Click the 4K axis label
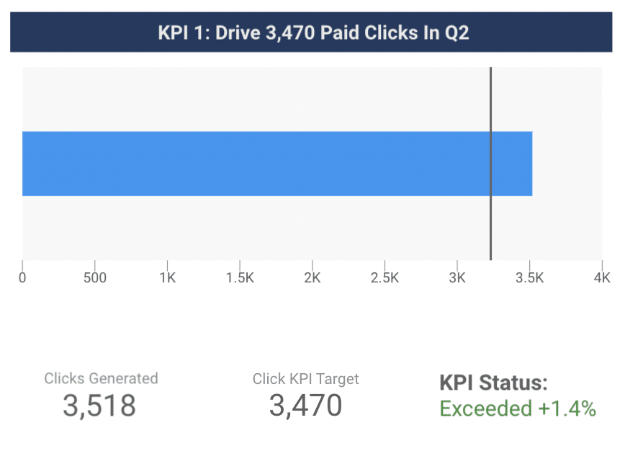This screenshot has height=451, width=625. pos(601,278)
